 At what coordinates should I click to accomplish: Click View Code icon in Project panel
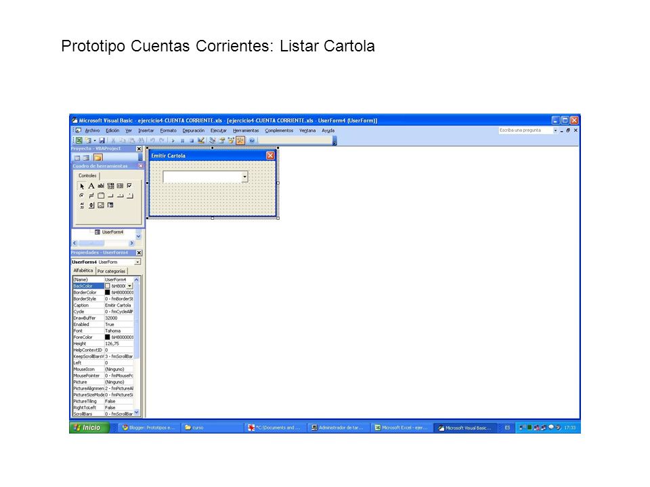77,158
